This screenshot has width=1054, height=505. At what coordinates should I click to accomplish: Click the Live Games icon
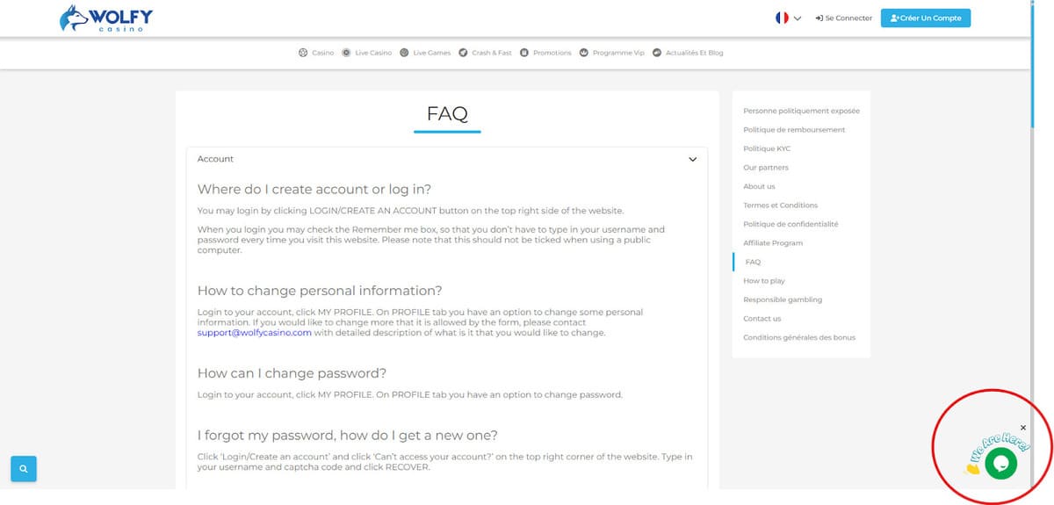tap(404, 53)
